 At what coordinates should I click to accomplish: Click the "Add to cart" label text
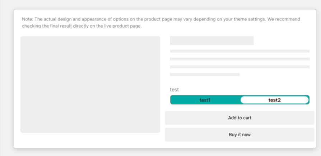[x=239, y=118]
